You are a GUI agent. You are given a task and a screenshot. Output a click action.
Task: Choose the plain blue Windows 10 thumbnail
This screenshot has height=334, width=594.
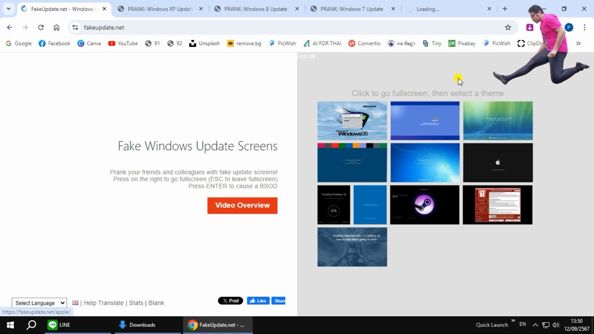pos(370,205)
